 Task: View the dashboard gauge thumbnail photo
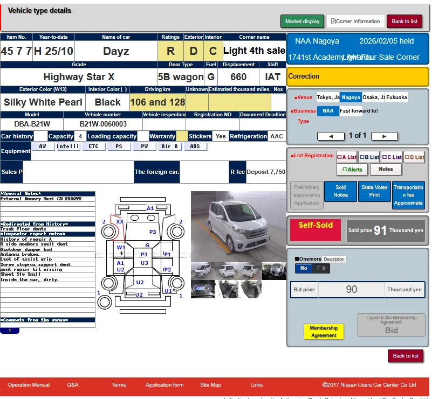tap(202, 289)
